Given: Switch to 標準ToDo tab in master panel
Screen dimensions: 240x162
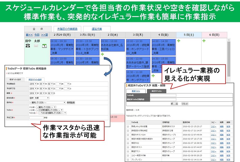Looking at the screenshot, I should [136, 91].
